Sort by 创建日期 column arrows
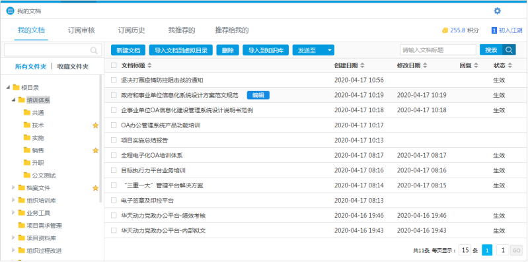This screenshot has height=262, width=528. click(362, 65)
